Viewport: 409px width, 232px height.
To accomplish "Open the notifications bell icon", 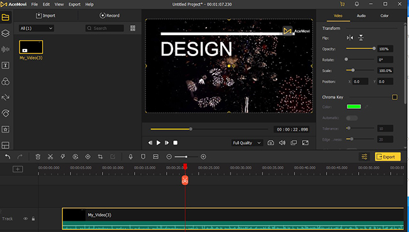I will [x=357, y=4].
